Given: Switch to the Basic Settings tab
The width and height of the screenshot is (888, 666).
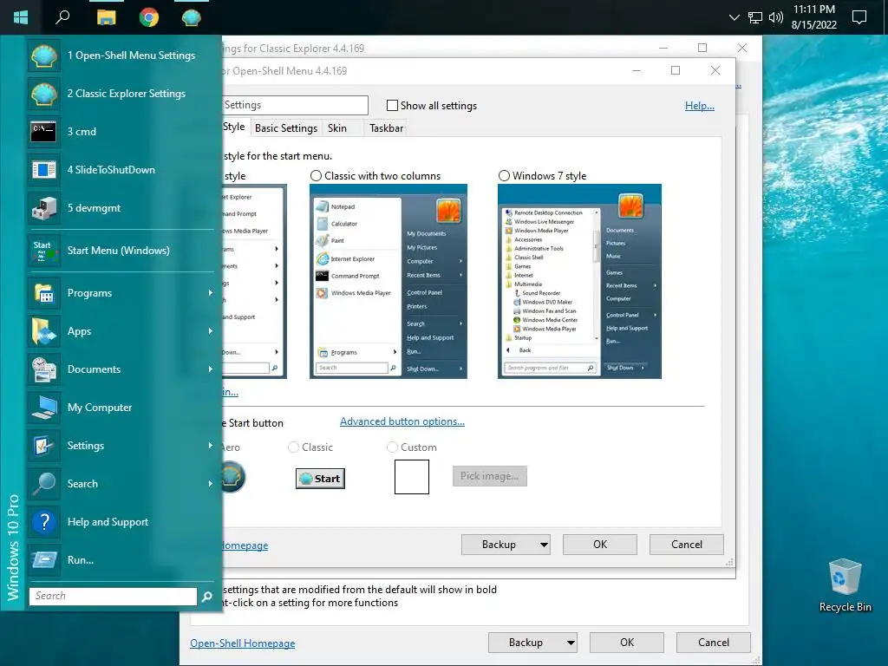Looking at the screenshot, I should coord(286,128).
